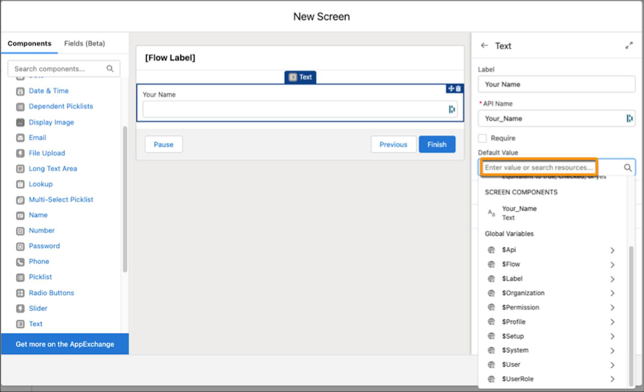The width and height of the screenshot is (644, 392).
Task: Switch to the Components tab
Action: (29, 43)
